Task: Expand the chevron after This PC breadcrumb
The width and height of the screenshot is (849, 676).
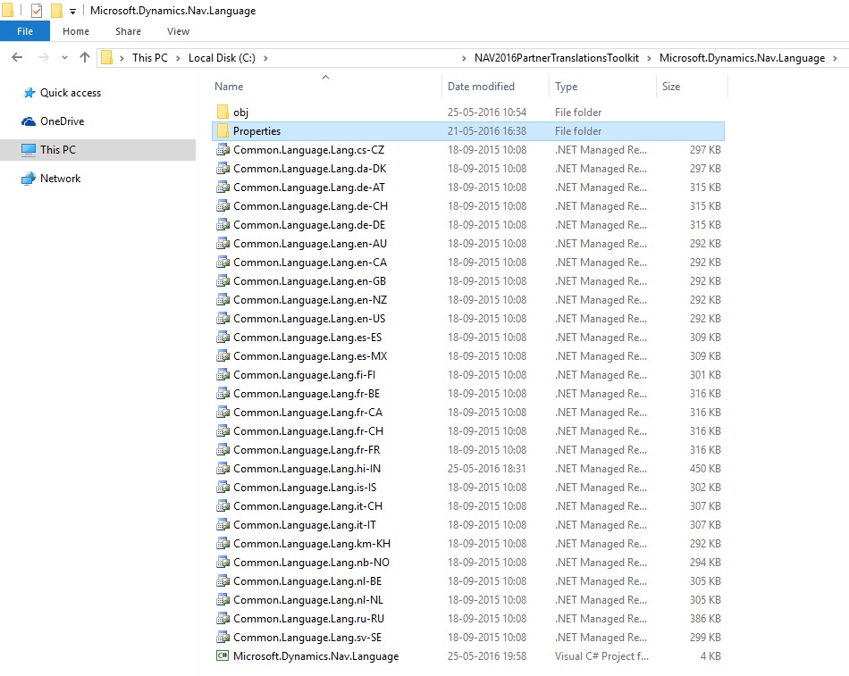Action: point(177,58)
